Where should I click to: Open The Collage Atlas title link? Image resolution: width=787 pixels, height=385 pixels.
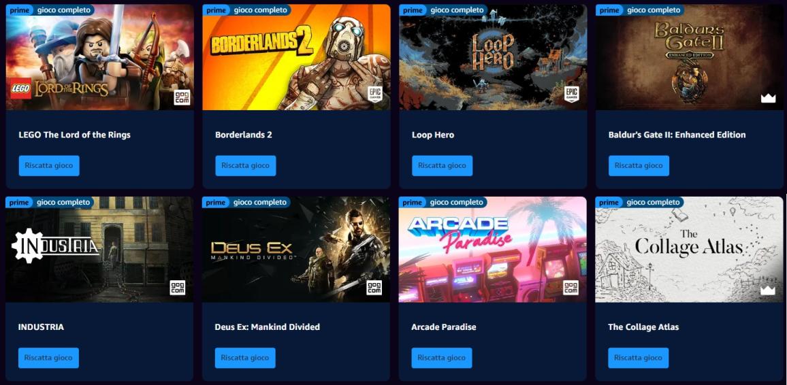(643, 327)
